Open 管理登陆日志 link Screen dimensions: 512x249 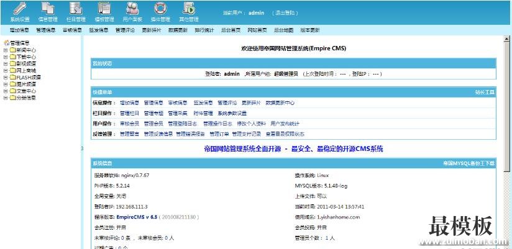tap(183, 124)
